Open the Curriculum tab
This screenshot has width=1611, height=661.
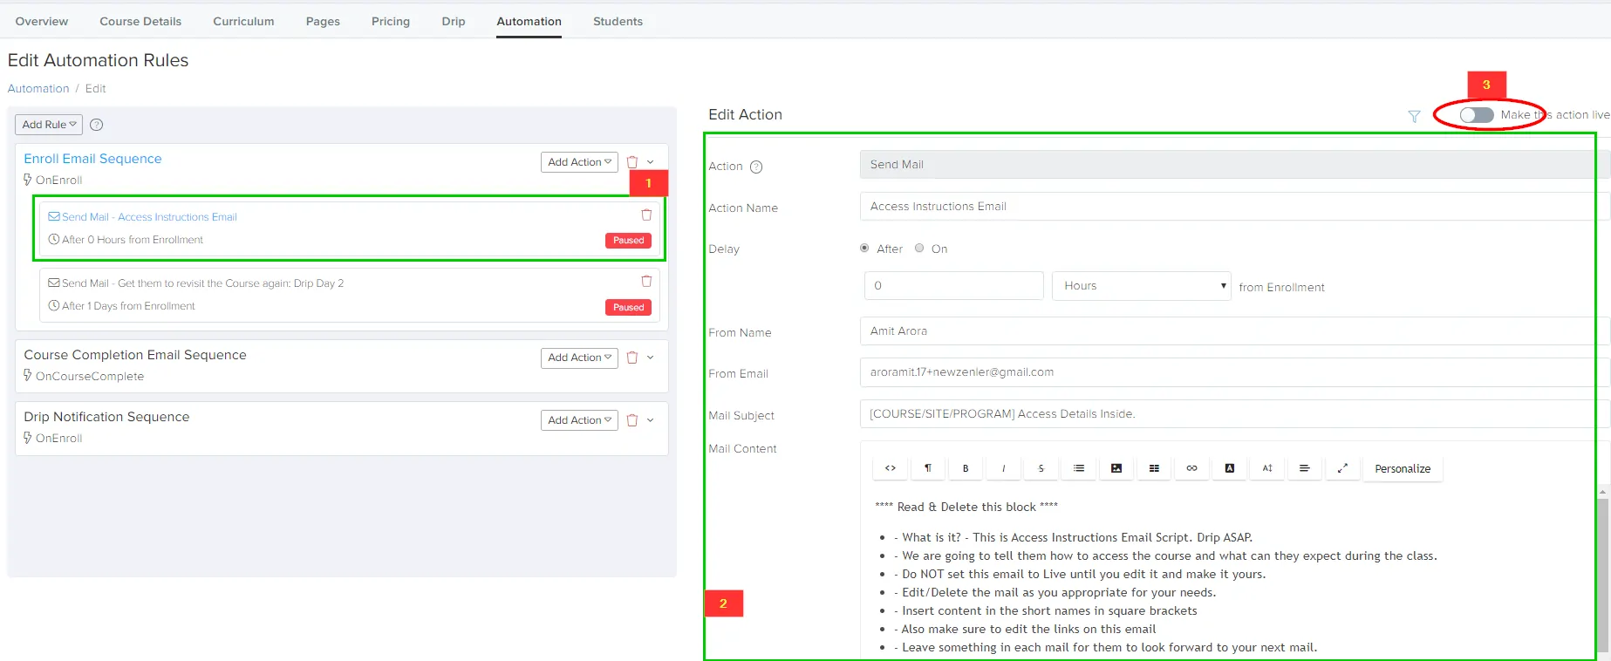(243, 21)
